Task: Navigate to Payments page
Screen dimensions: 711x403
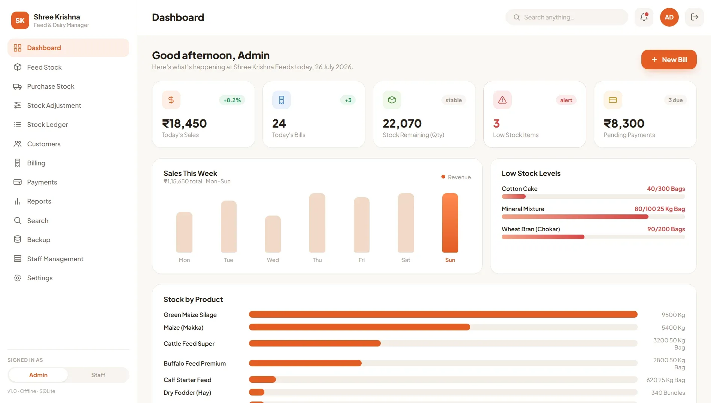Action: 68,182
